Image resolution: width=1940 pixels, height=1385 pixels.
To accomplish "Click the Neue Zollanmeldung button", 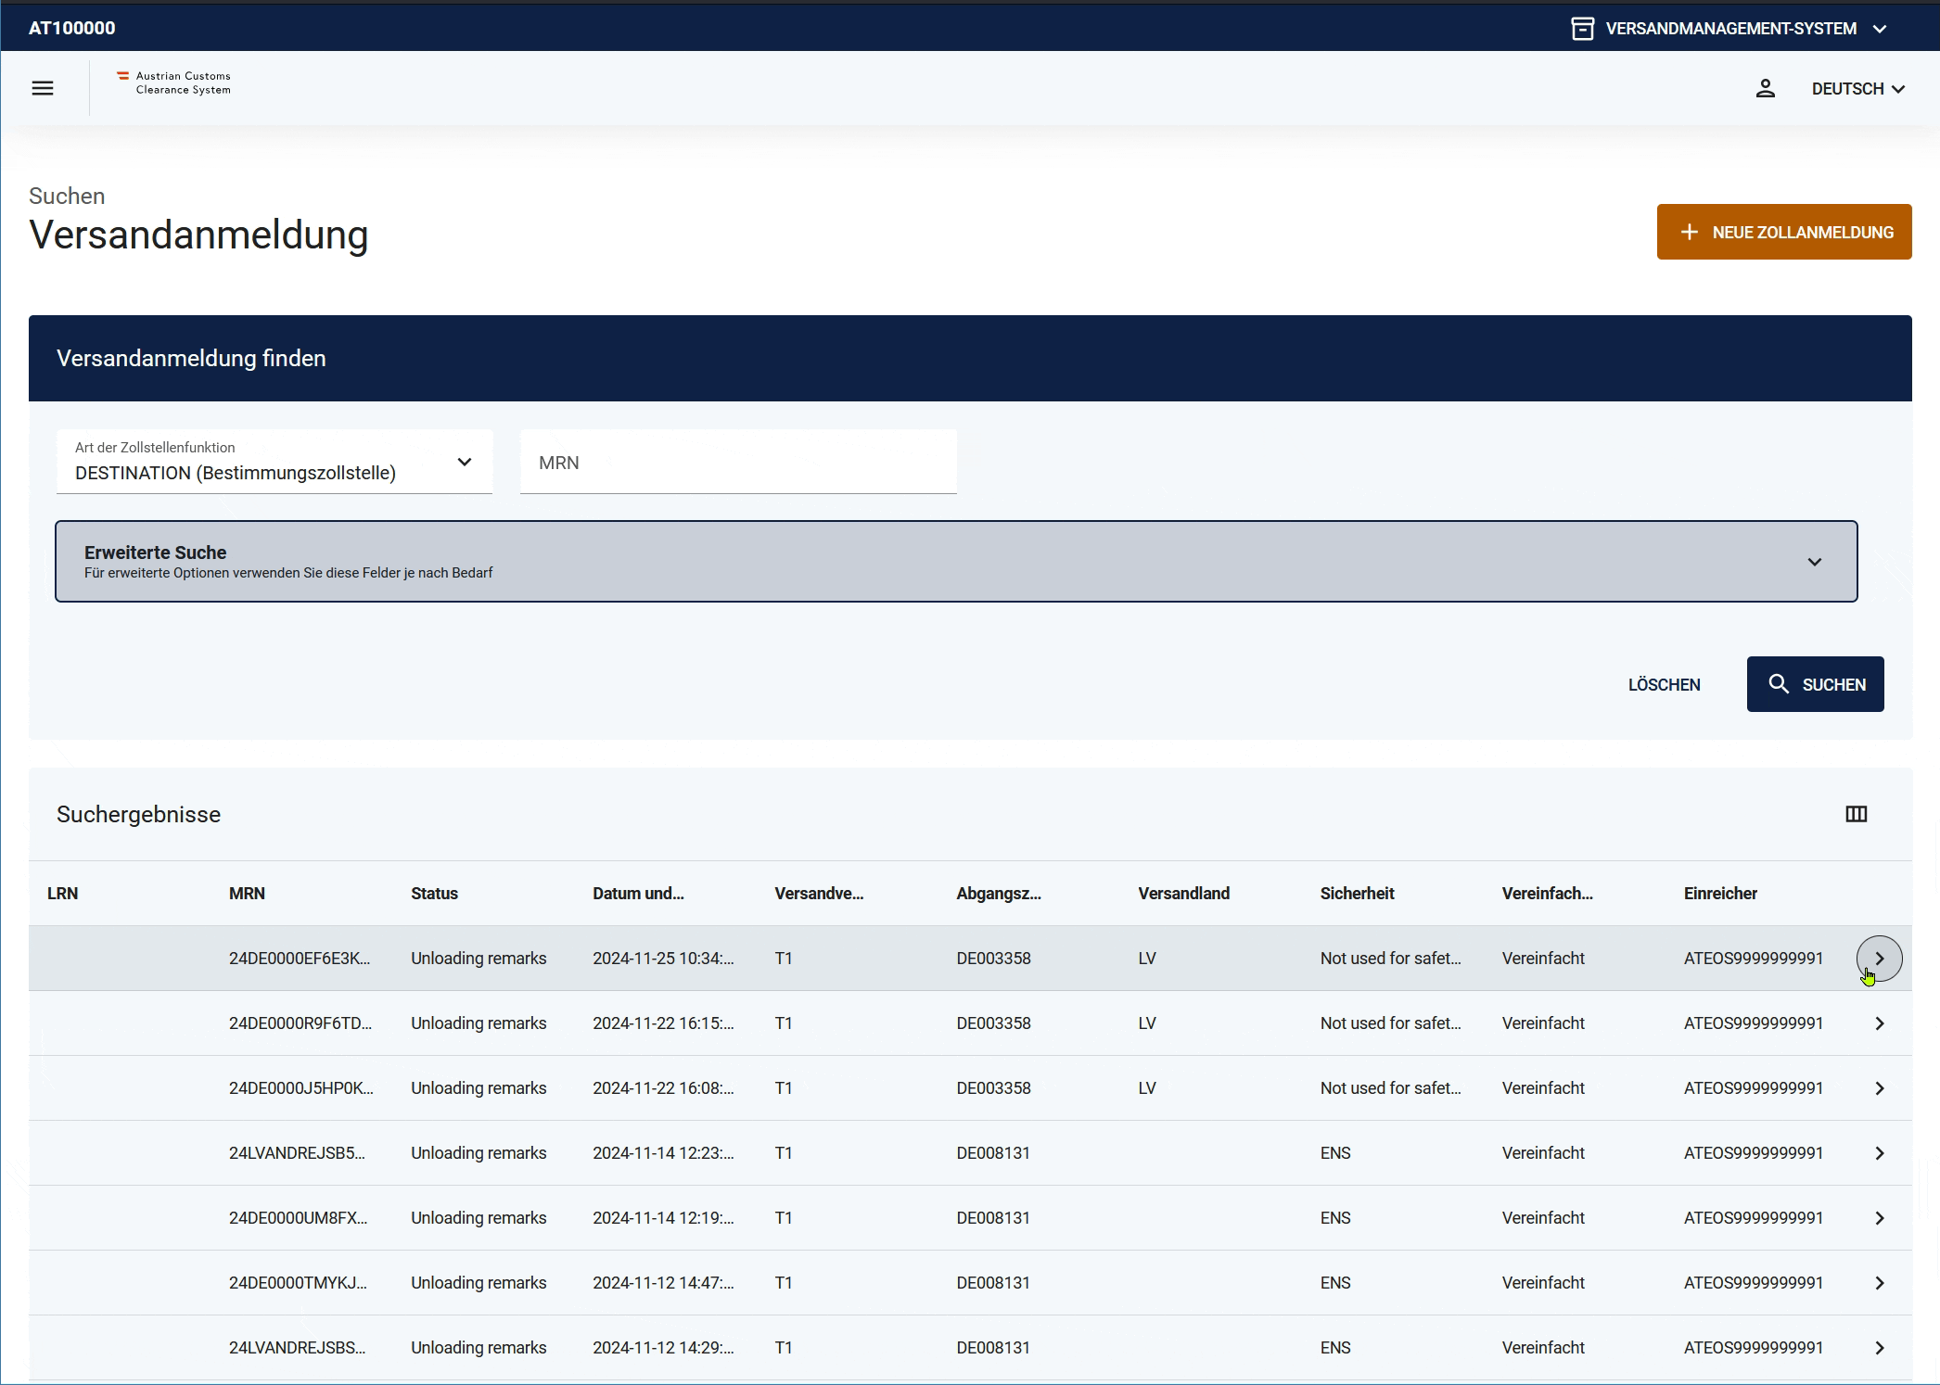I will point(1783,232).
